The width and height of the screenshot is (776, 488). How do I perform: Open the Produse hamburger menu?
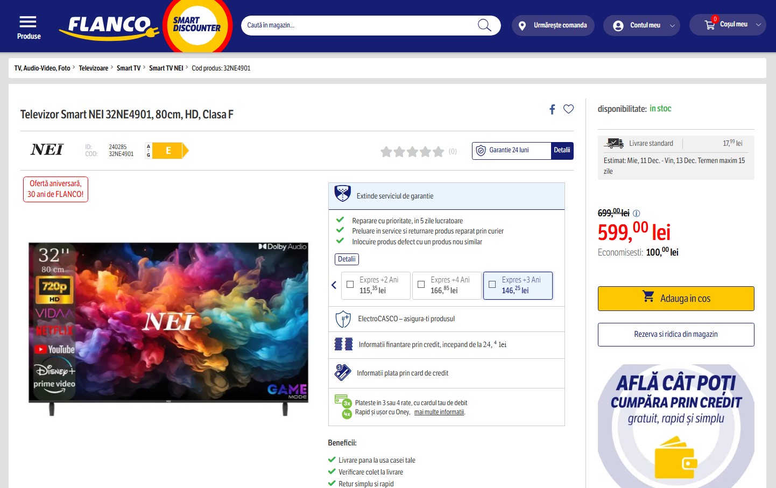(29, 27)
